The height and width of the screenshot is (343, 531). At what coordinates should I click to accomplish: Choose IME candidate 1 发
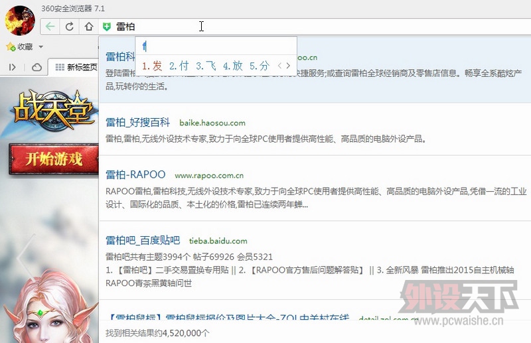[152, 66]
